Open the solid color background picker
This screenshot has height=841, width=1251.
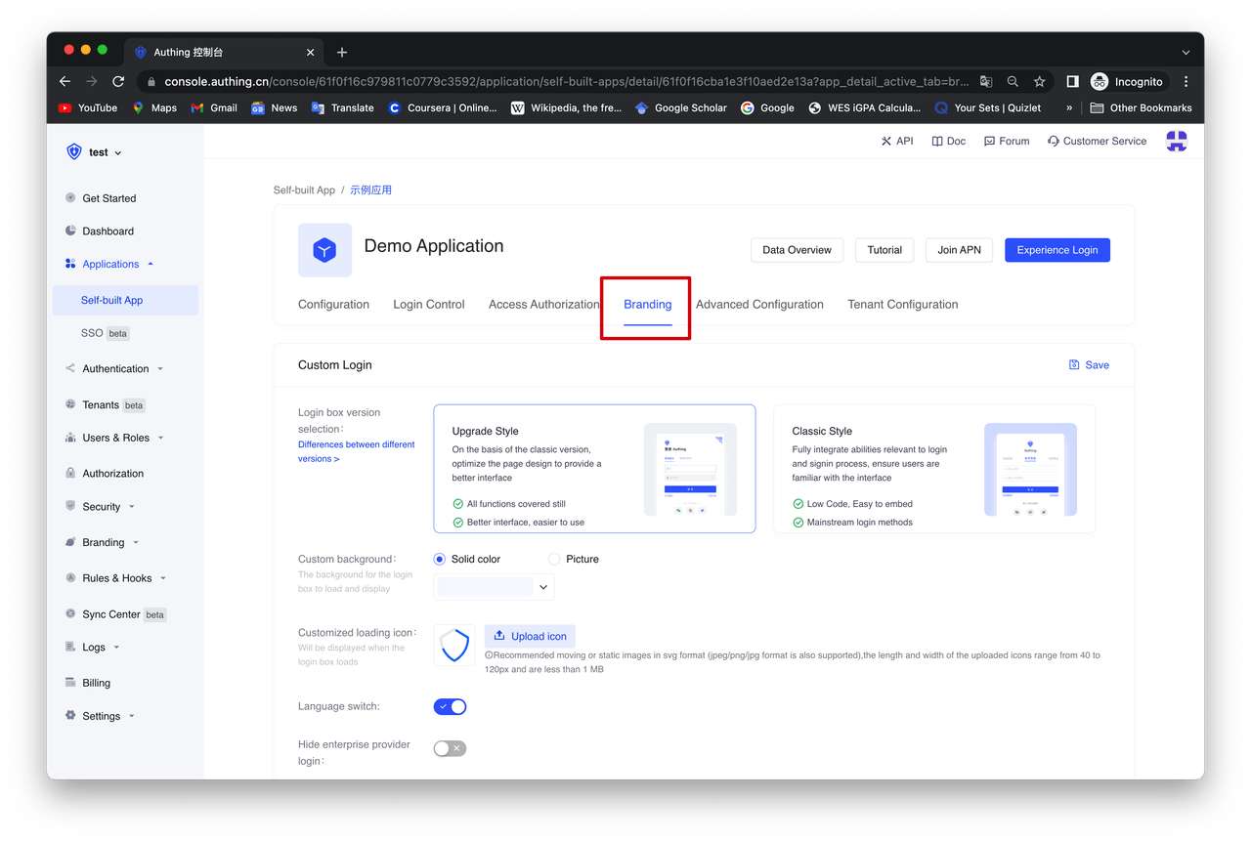(495, 587)
